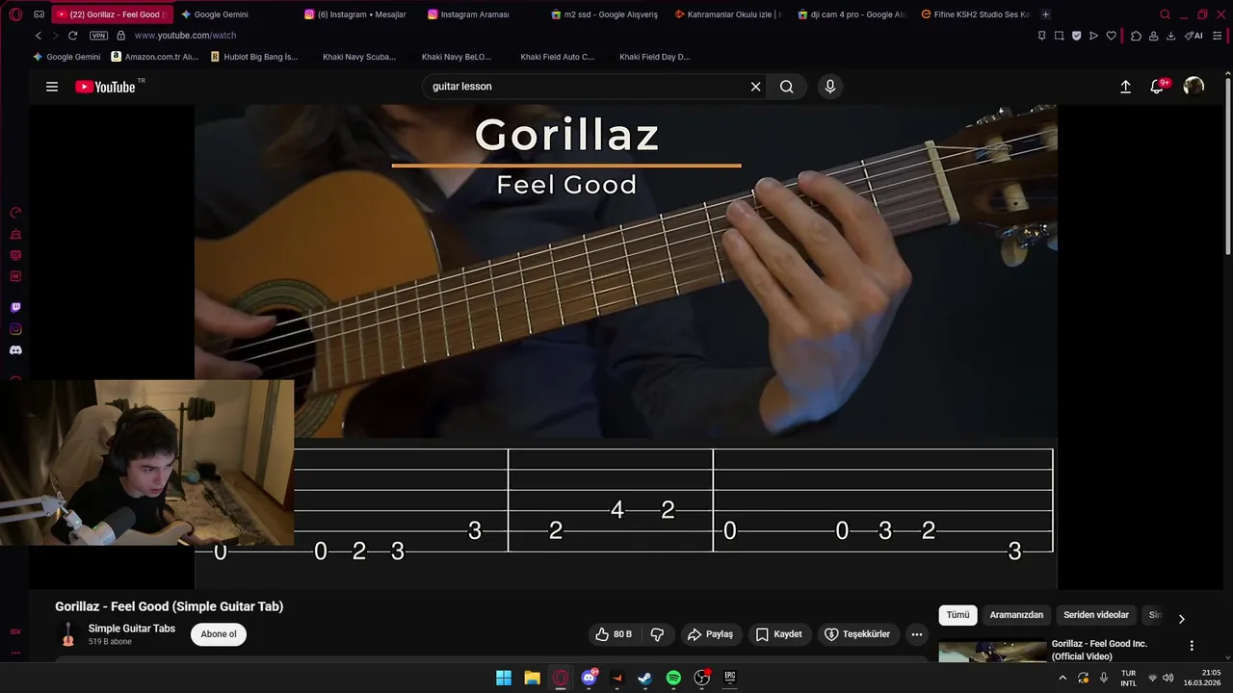Save video with Kaydet button
This screenshot has height=693, width=1233.
click(779, 634)
